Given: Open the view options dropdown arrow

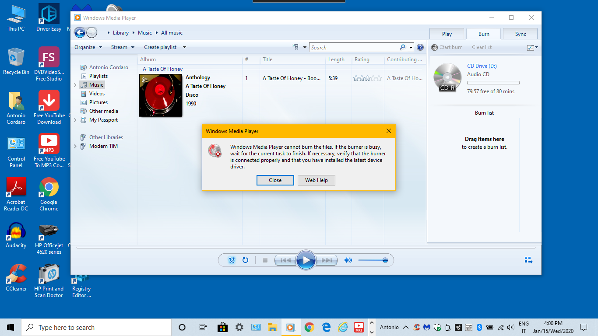Looking at the screenshot, I should [x=305, y=47].
